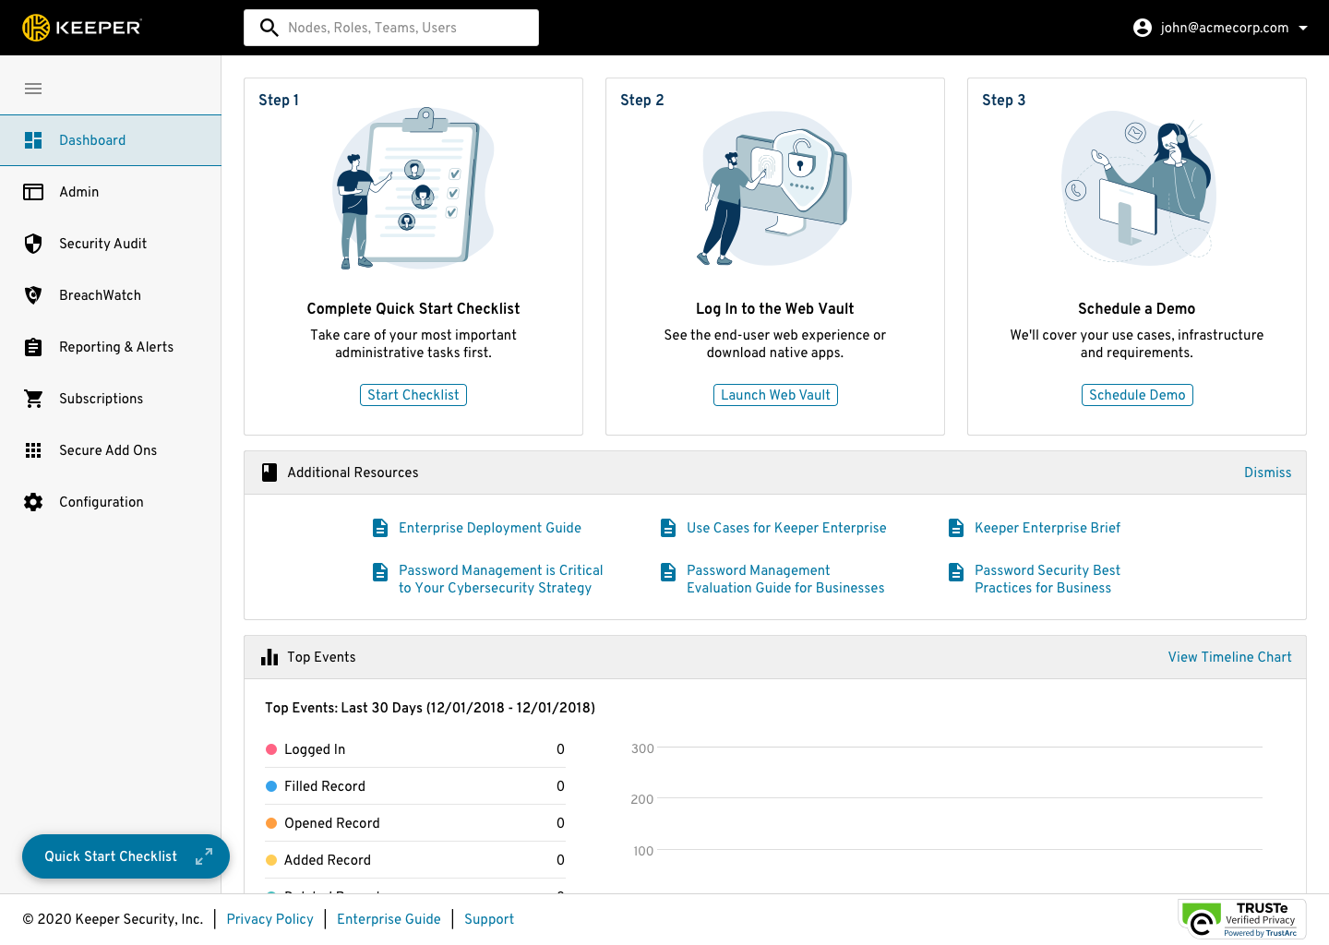This screenshot has height=945, width=1329.
Task: Click the Password Management is Critical document icon
Action: [380, 572]
